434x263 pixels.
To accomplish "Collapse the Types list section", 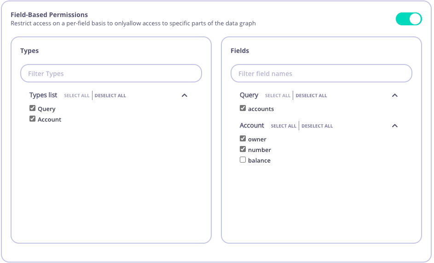I will pyautogui.click(x=185, y=95).
